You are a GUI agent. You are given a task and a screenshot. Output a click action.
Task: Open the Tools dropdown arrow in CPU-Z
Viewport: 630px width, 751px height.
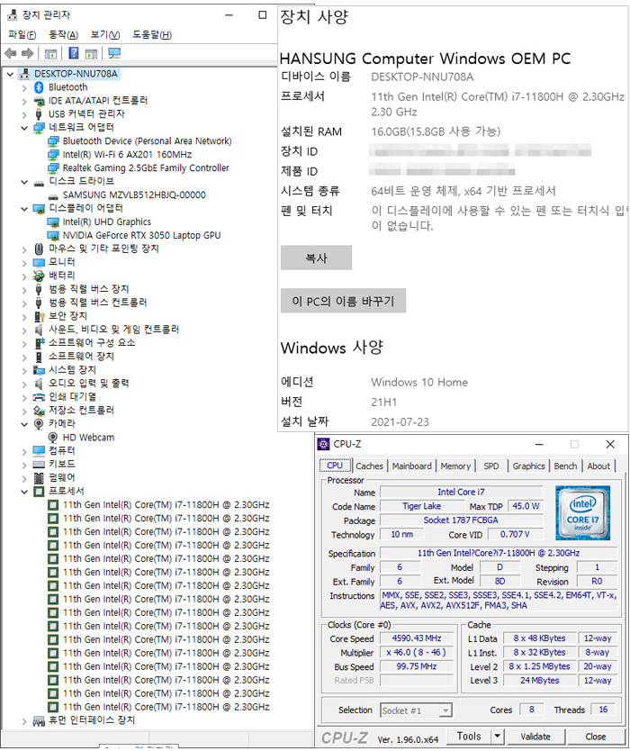click(497, 737)
